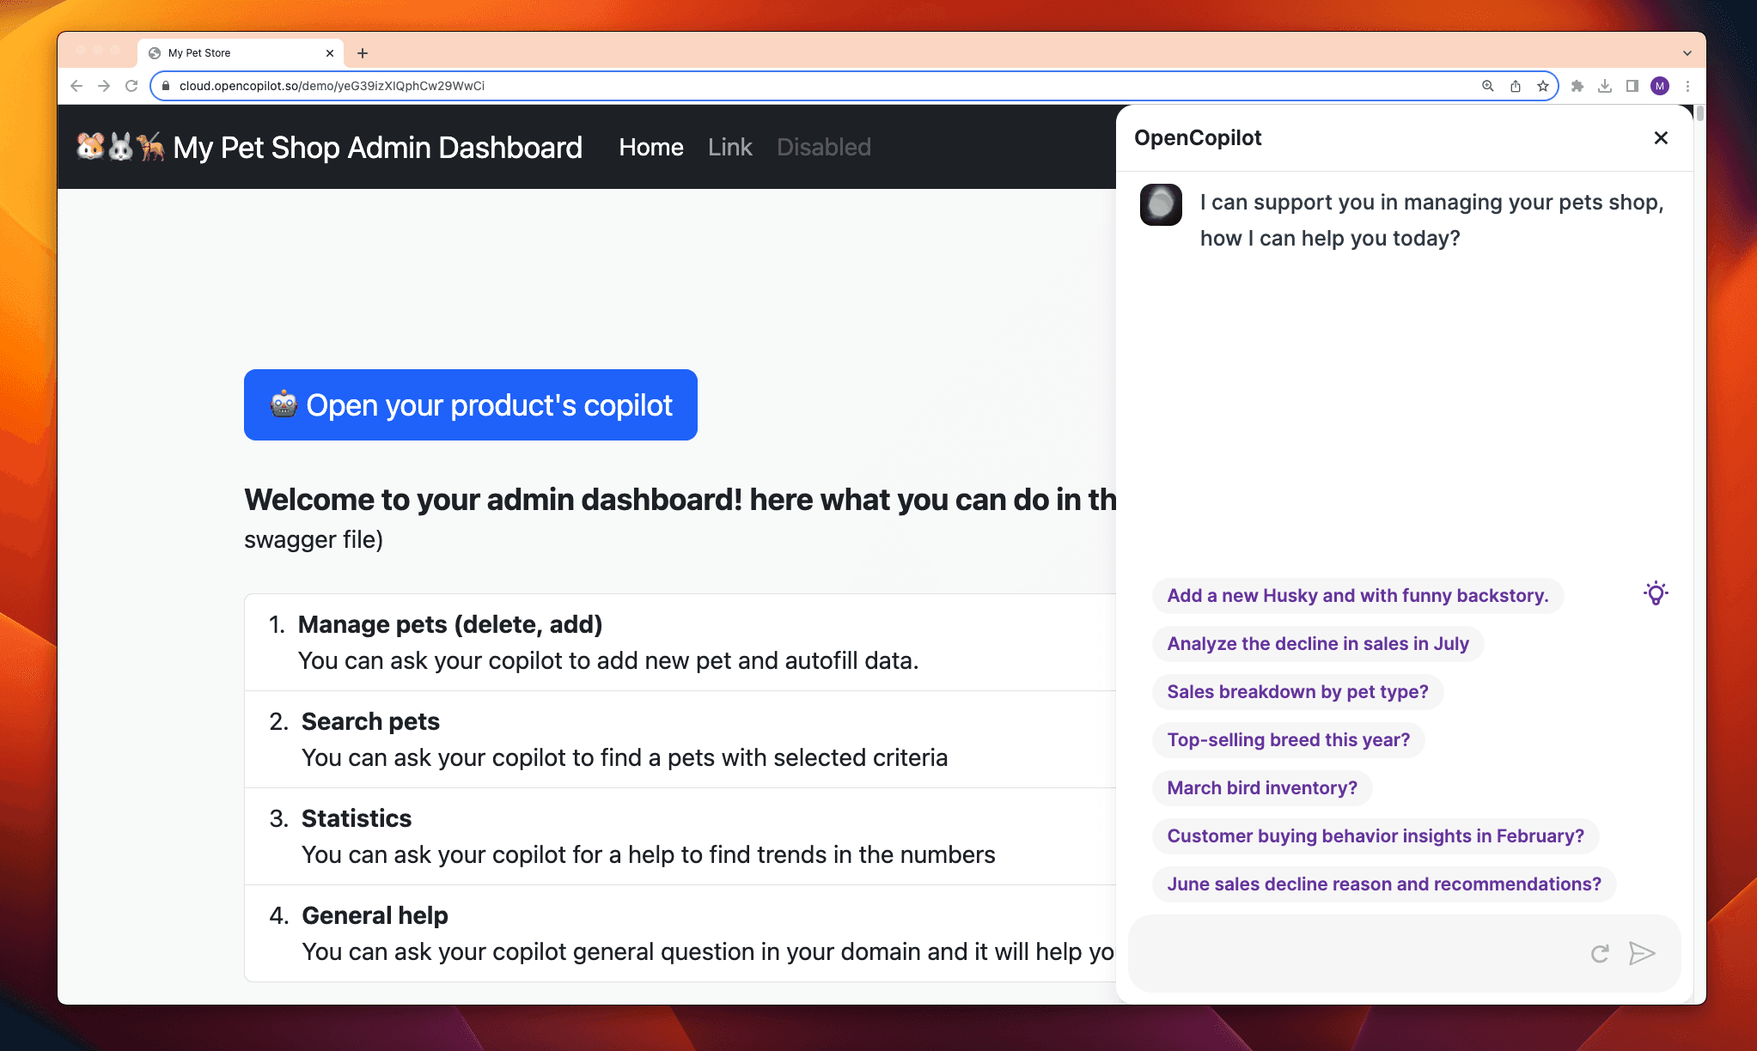
Task: Open the browser extensions puzzle icon
Action: 1577,86
